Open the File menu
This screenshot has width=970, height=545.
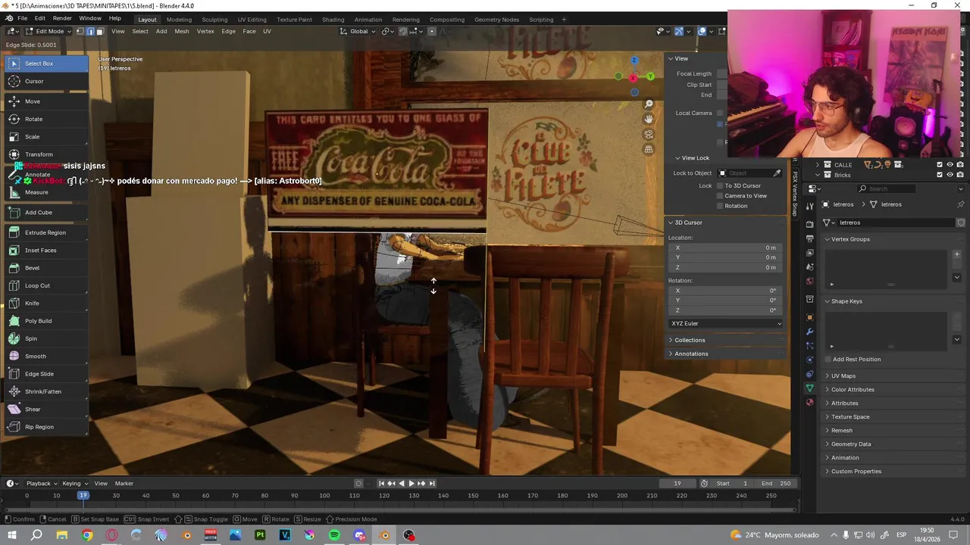(x=23, y=18)
